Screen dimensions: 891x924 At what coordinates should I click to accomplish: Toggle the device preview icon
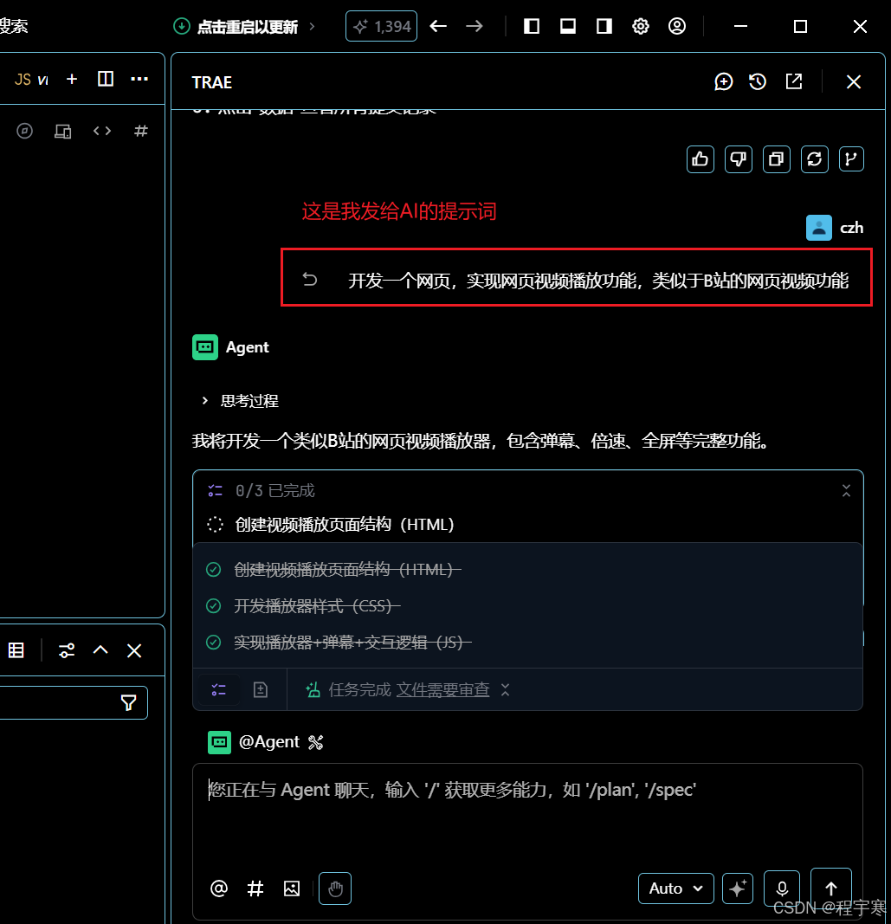[63, 131]
